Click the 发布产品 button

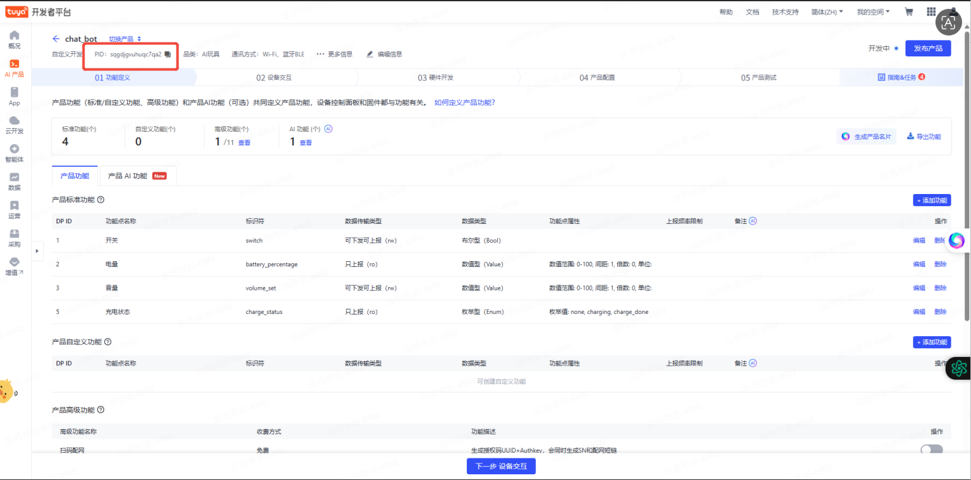click(x=928, y=48)
